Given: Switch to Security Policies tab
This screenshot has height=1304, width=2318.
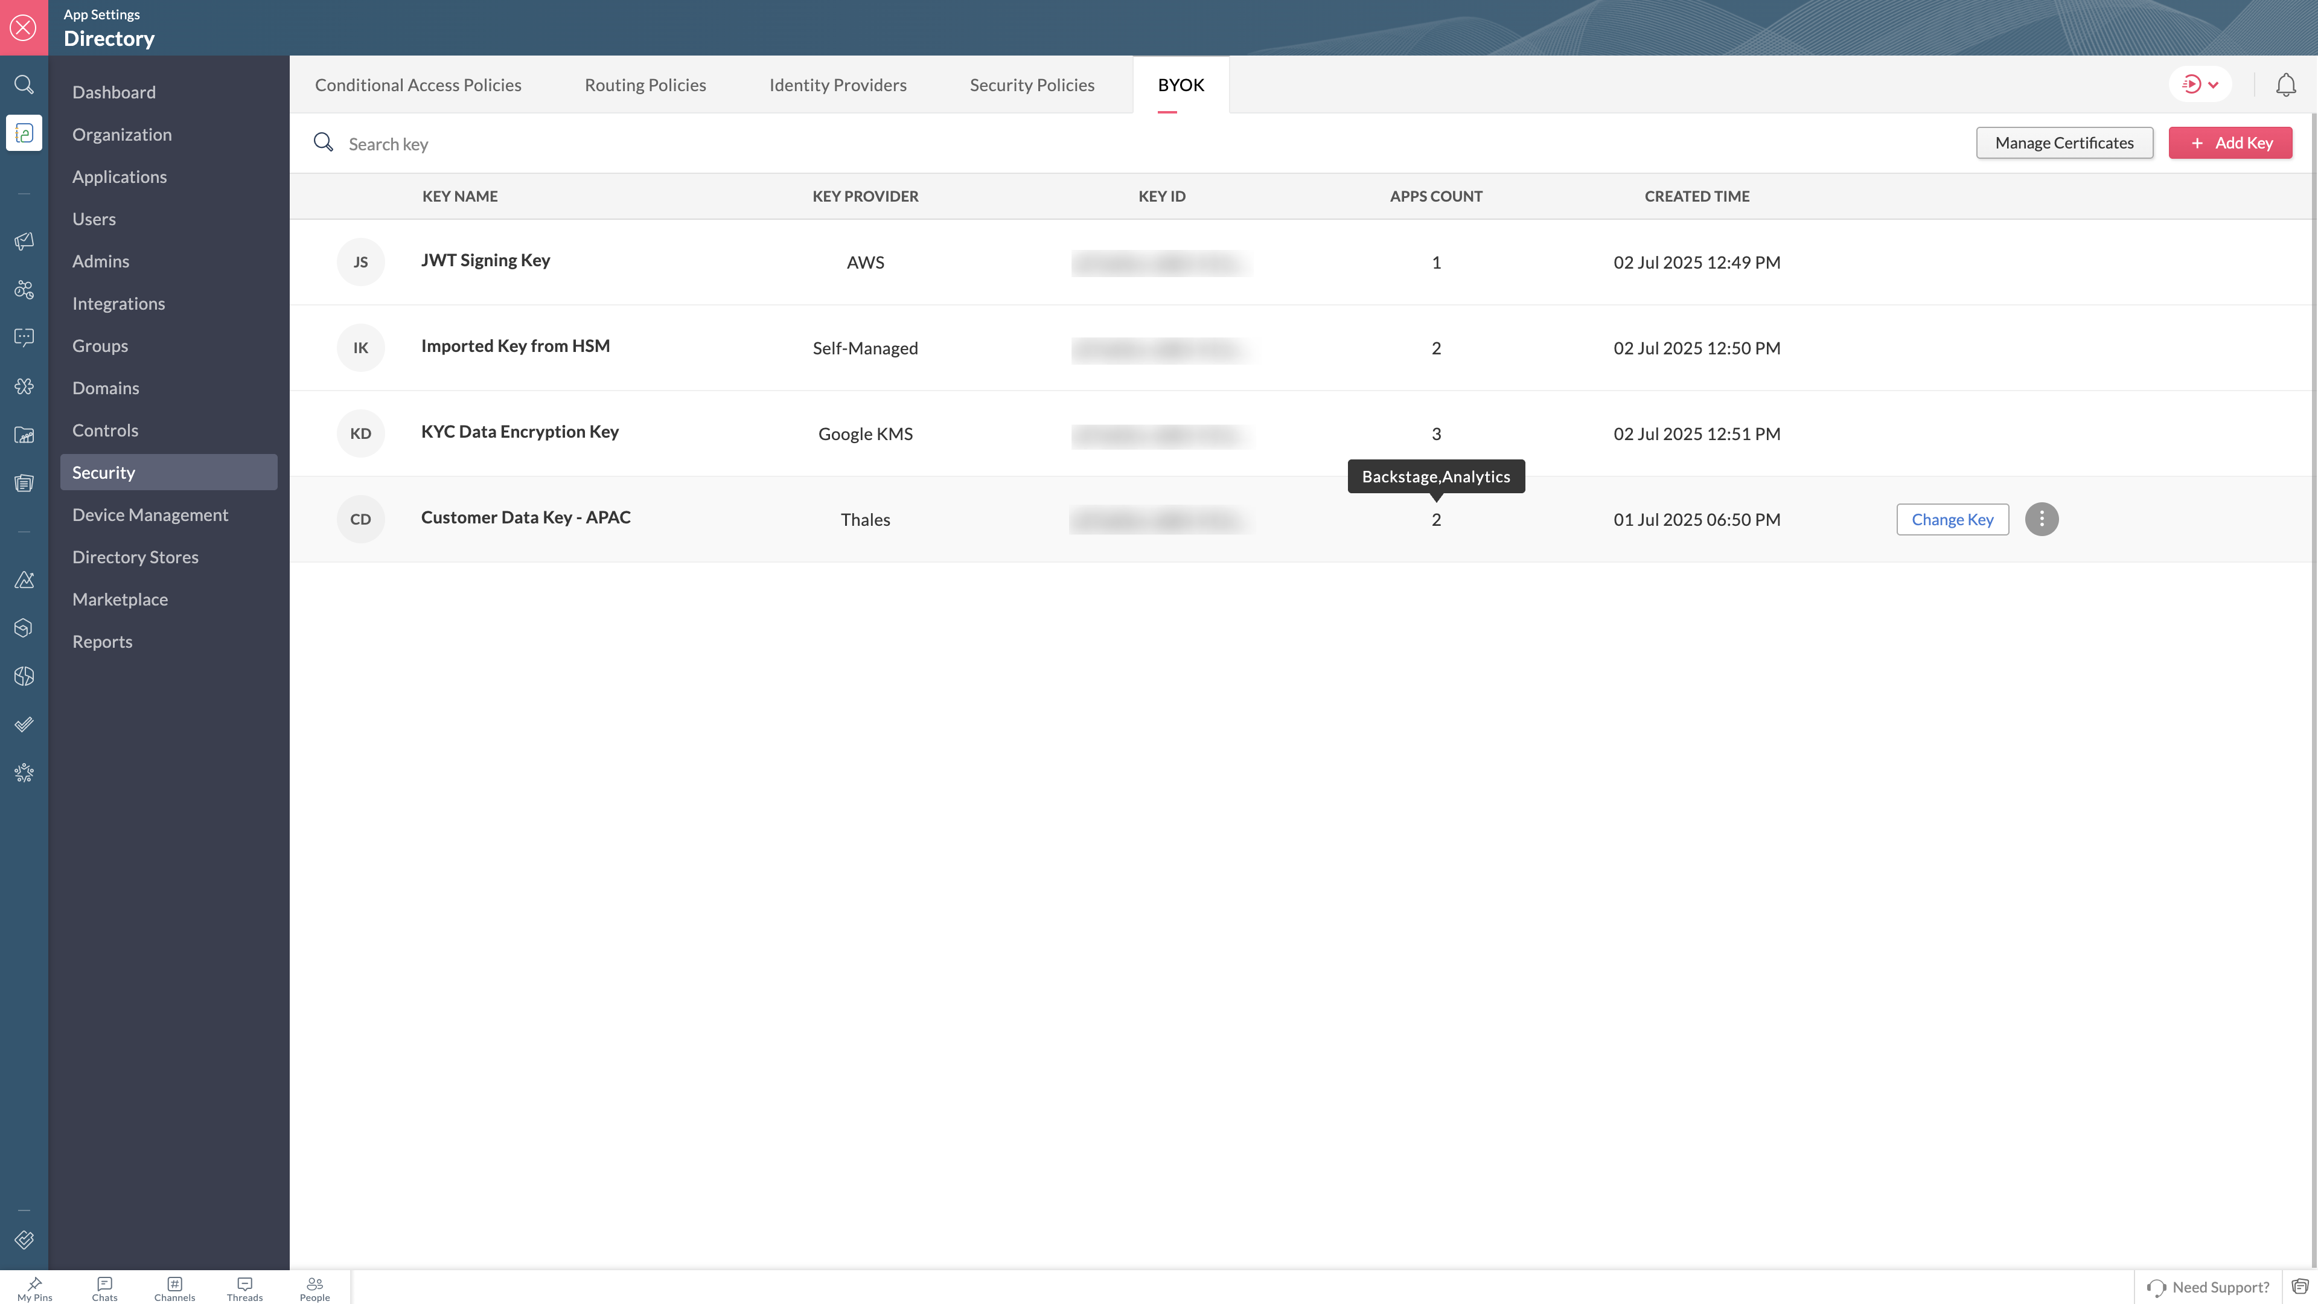Looking at the screenshot, I should (1031, 85).
